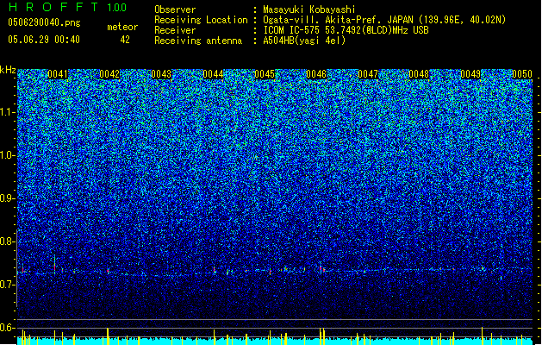Click the 1.1 frequency axis label
Viewport: 542px width, 345px height.
click(x=8, y=113)
